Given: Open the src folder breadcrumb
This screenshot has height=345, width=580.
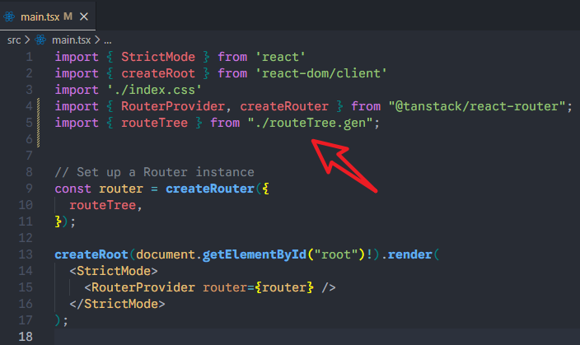Looking at the screenshot, I should [x=13, y=39].
